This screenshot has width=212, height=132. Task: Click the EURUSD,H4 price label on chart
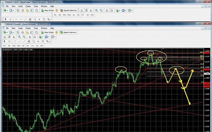coord(18,50)
